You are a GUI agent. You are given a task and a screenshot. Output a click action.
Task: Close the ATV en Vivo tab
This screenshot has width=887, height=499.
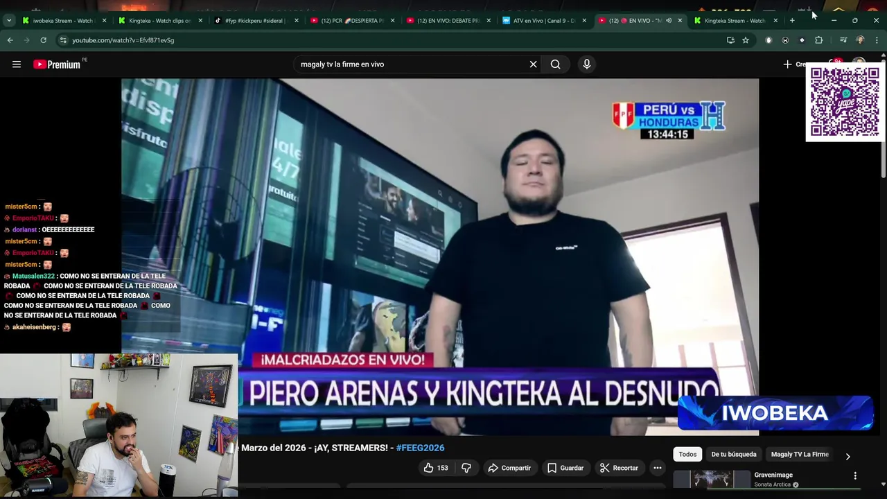584,20
